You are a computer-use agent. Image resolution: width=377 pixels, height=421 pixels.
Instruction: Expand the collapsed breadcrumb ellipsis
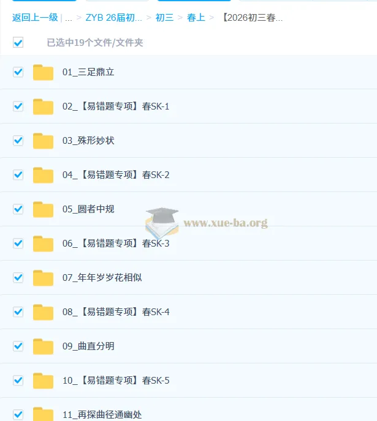click(x=69, y=18)
